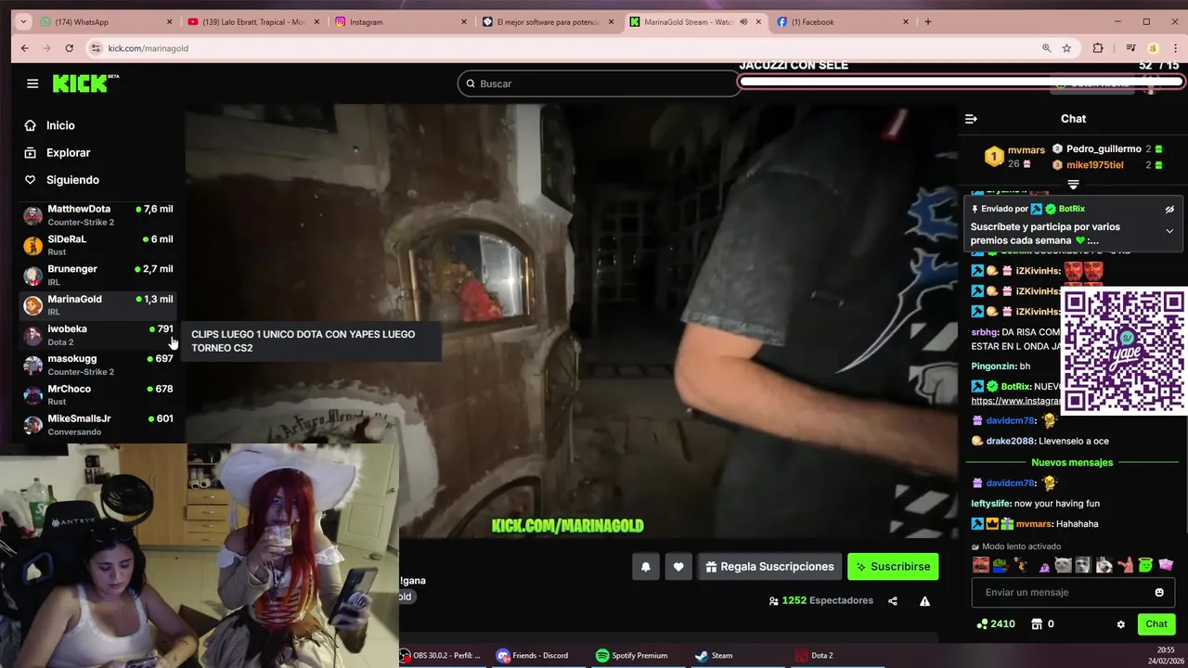The image size is (1188, 668).
Task: Open Friends - Discord from taskbar
Action: coord(532,656)
